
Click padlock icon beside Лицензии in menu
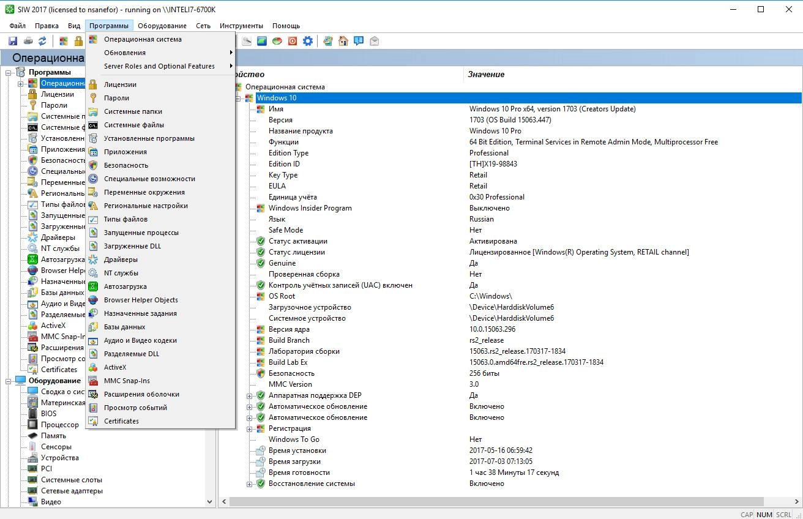93,84
